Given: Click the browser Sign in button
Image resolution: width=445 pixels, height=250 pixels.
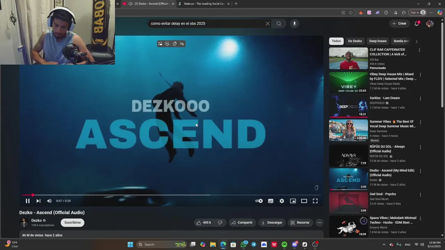Looking at the screenshot, I should point(417,12).
